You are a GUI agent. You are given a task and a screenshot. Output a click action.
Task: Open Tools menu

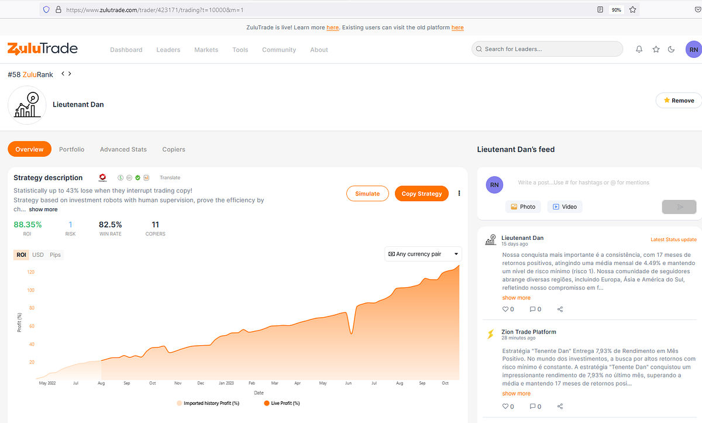pos(240,50)
